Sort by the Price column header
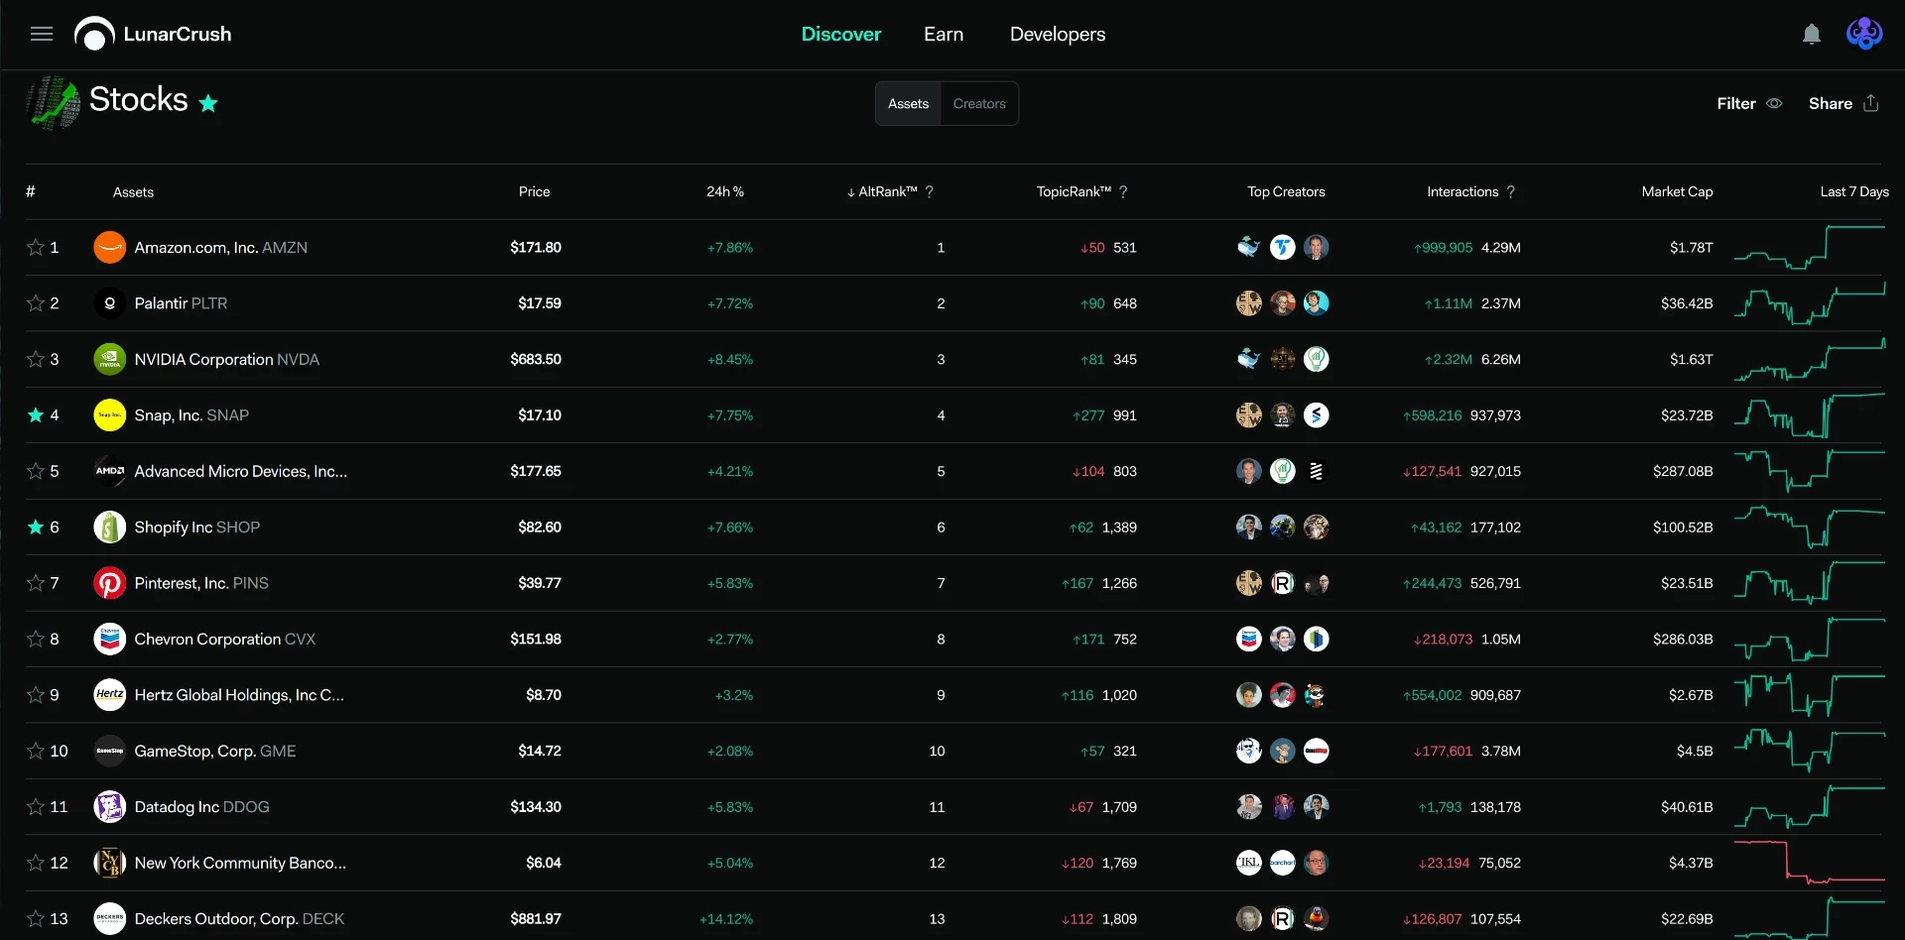 [534, 192]
